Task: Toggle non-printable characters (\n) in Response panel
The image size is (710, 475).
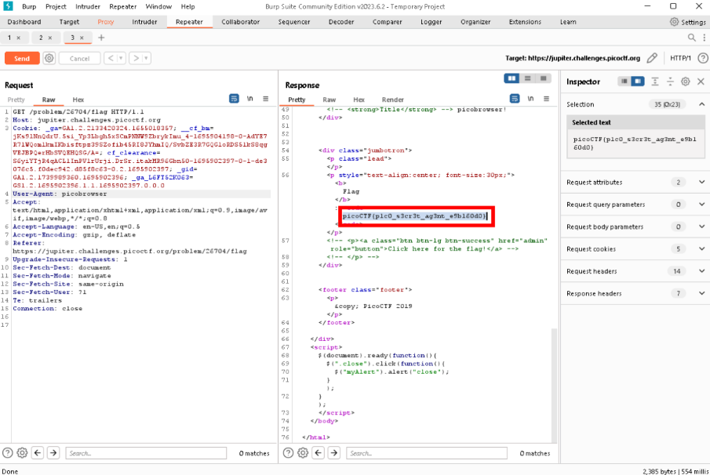Action: click(x=531, y=99)
